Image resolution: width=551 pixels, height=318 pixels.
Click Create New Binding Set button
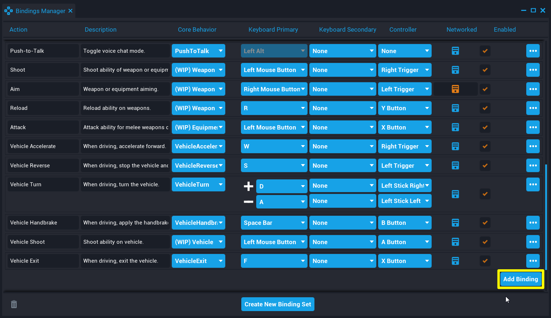point(278,304)
